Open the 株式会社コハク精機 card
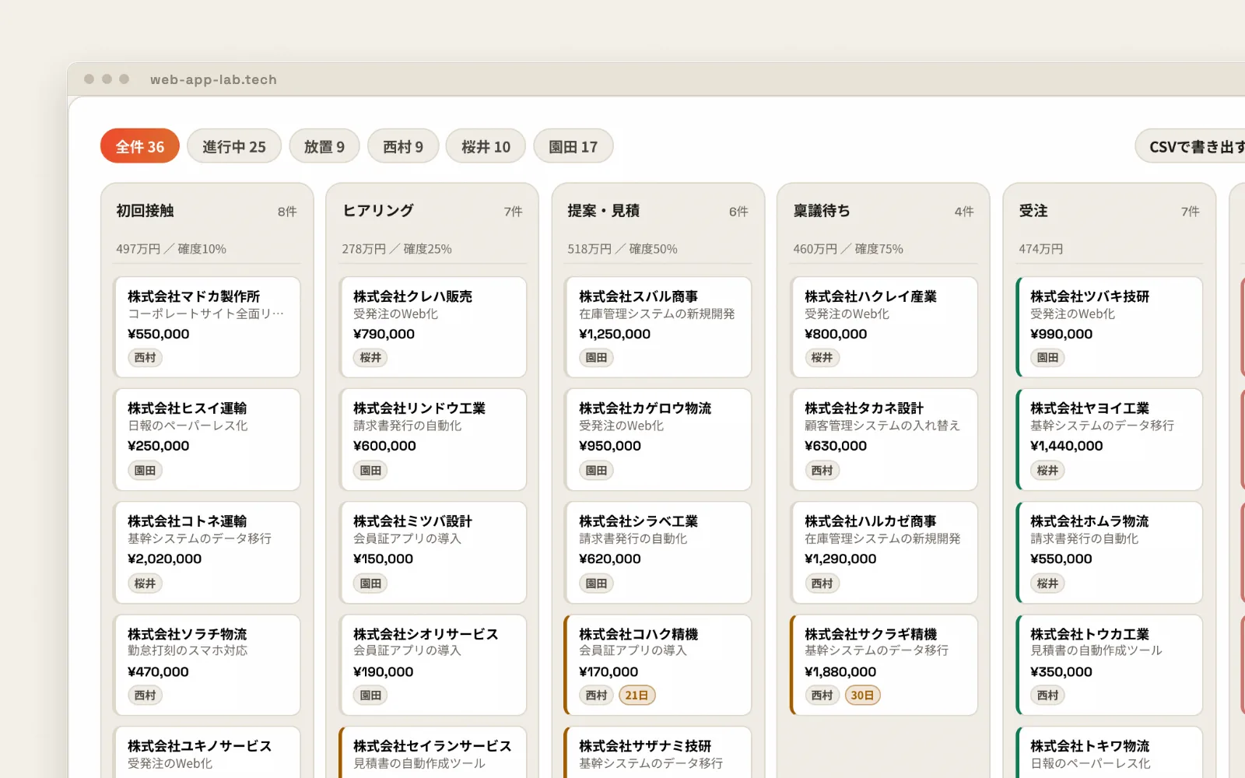Image resolution: width=1245 pixels, height=778 pixels. click(658, 665)
